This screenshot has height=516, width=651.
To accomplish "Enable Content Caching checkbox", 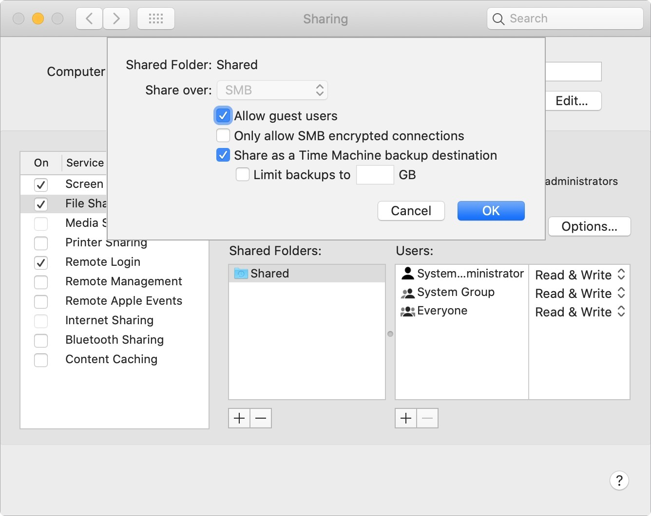I will pos(41,360).
